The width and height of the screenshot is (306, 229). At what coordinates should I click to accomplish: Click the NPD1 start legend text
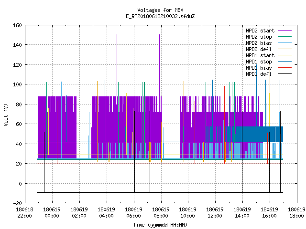(260, 55)
